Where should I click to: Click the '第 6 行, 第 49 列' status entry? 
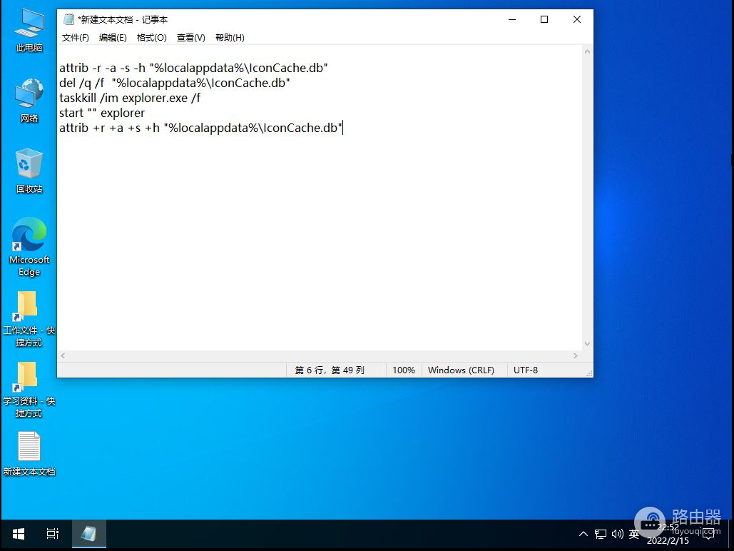pyautogui.click(x=330, y=370)
